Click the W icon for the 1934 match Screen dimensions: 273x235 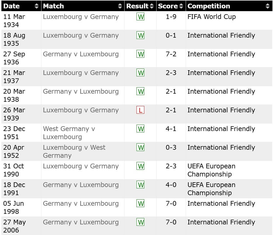(x=141, y=17)
